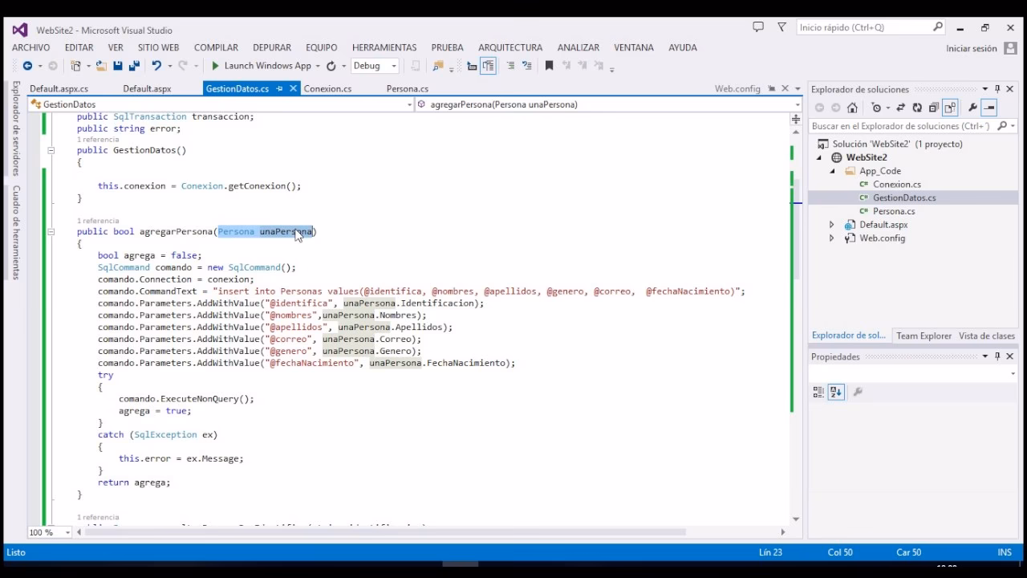Screen dimensions: 1027x578
Task: Toggle Categorized view in Propiedades panel
Action: point(818,392)
